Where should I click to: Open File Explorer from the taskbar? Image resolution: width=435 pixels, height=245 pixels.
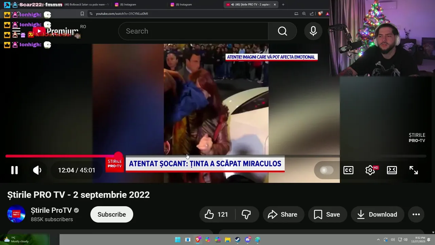pos(228,240)
